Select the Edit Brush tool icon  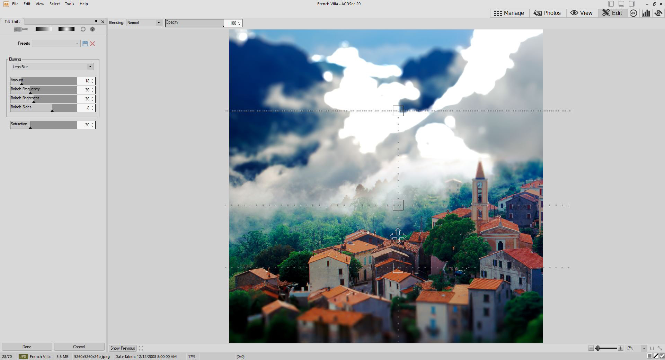pos(20,29)
